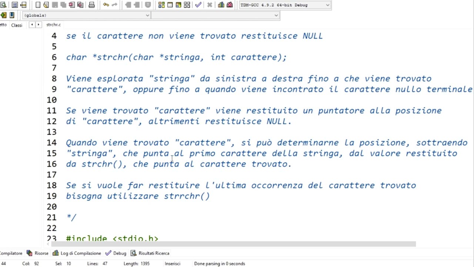Click the greyed add-to-project icon
The height and width of the screenshot is (267, 474).
point(128,5)
